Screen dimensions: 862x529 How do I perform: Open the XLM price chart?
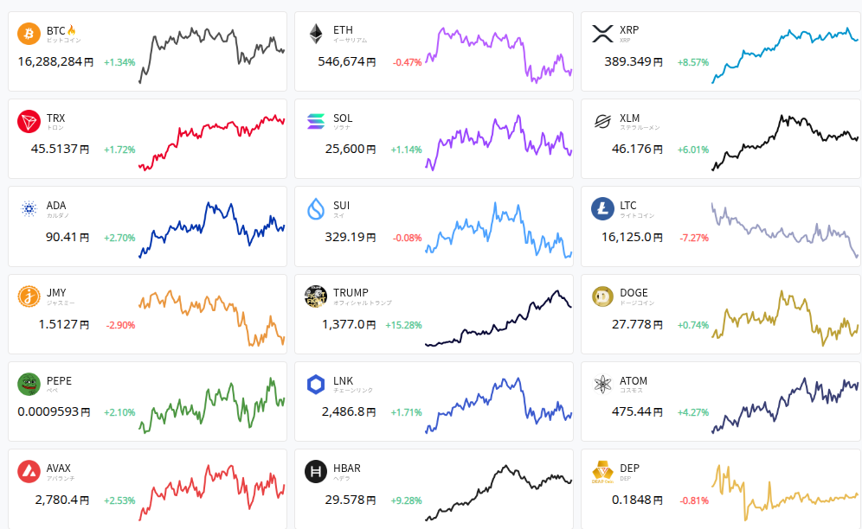coord(784,141)
